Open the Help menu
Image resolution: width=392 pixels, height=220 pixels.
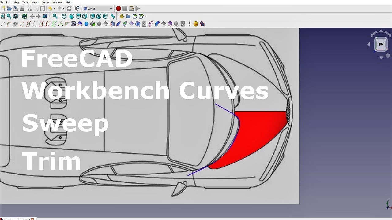(x=69, y=2)
